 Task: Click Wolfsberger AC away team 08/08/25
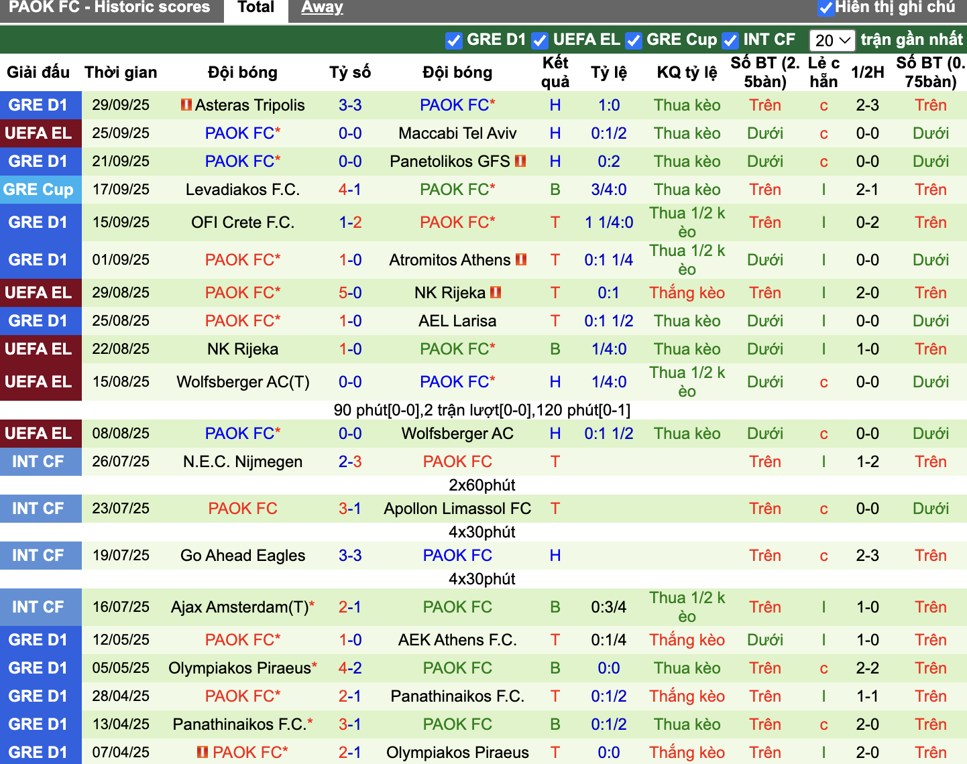pyautogui.click(x=457, y=434)
